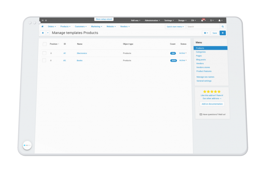Open the Customers menu
Viewport: 266px width, 169px height.
coord(81,27)
